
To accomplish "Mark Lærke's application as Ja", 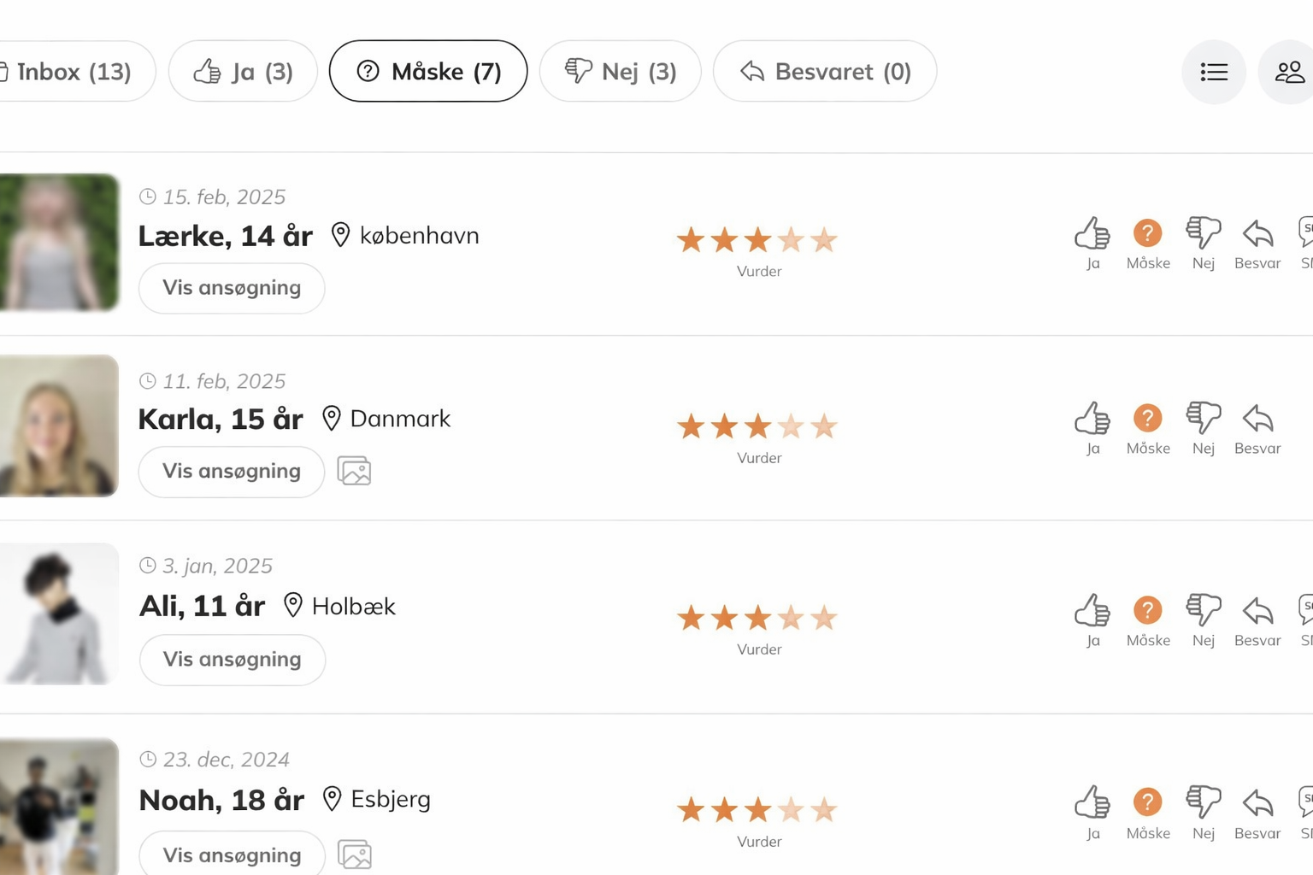I will point(1092,233).
